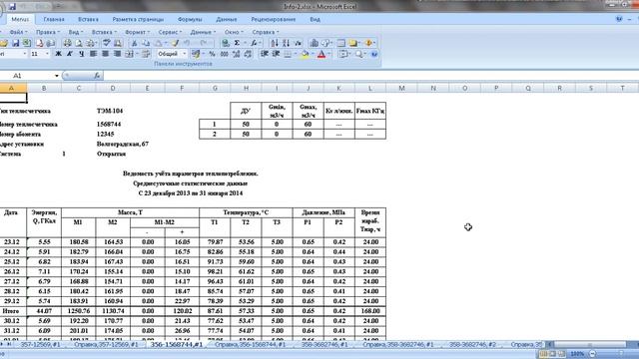
Task: Toggle Underline formatting (Ч)
Action: point(81,54)
